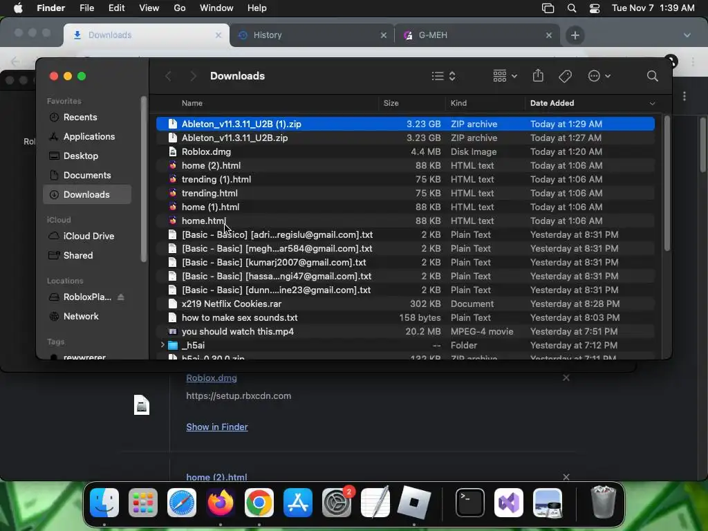Select Ableton_v11.3.11_U2B (1).zip file
The image size is (708, 531).
405,124
